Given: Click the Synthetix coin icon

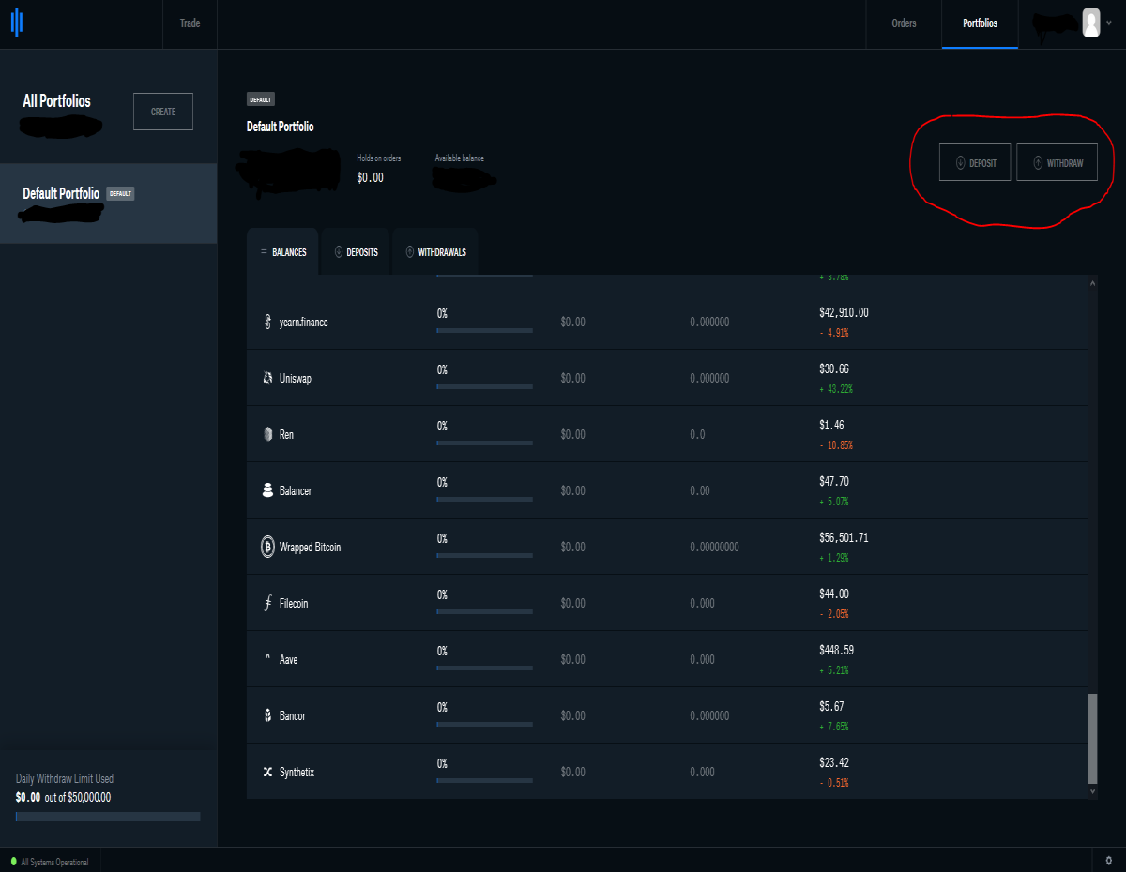Looking at the screenshot, I should point(267,772).
